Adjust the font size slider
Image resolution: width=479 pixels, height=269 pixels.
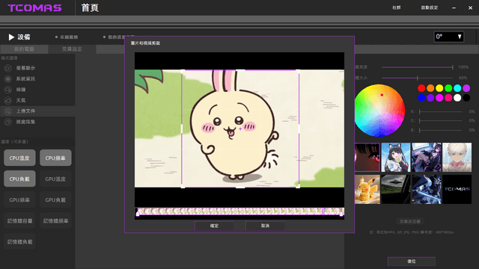[x=418, y=78]
